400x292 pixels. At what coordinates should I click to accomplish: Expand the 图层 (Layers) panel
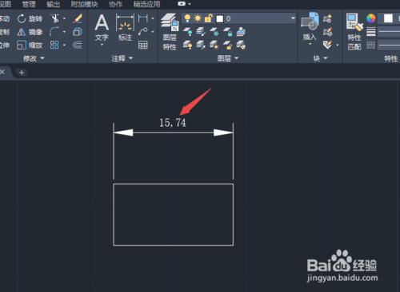tap(228, 58)
